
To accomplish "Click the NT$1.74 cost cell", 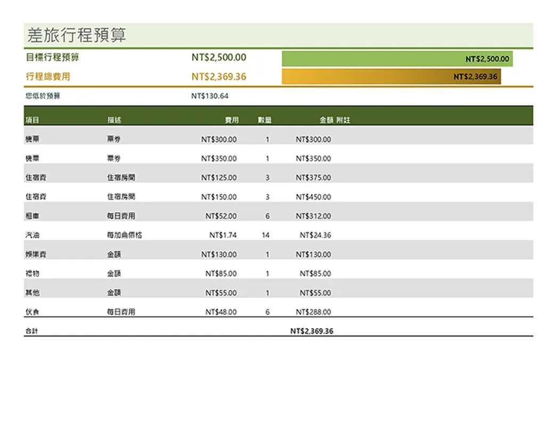I will coord(223,235).
